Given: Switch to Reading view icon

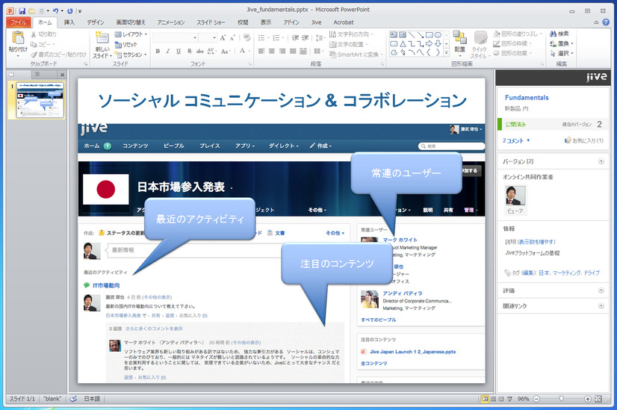Looking at the screenshot, I should click(x=501, y=399).
